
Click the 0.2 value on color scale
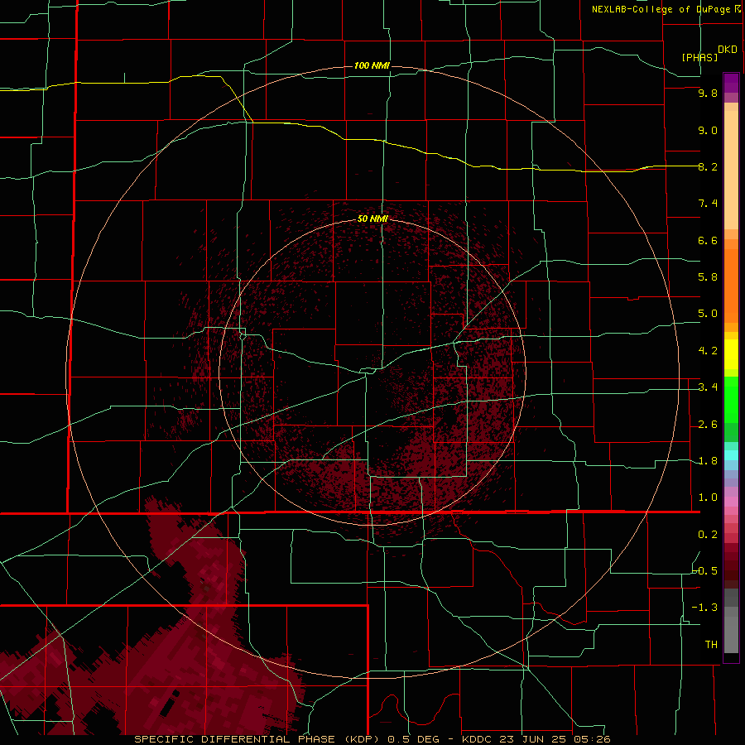click(x=708, y=535)
